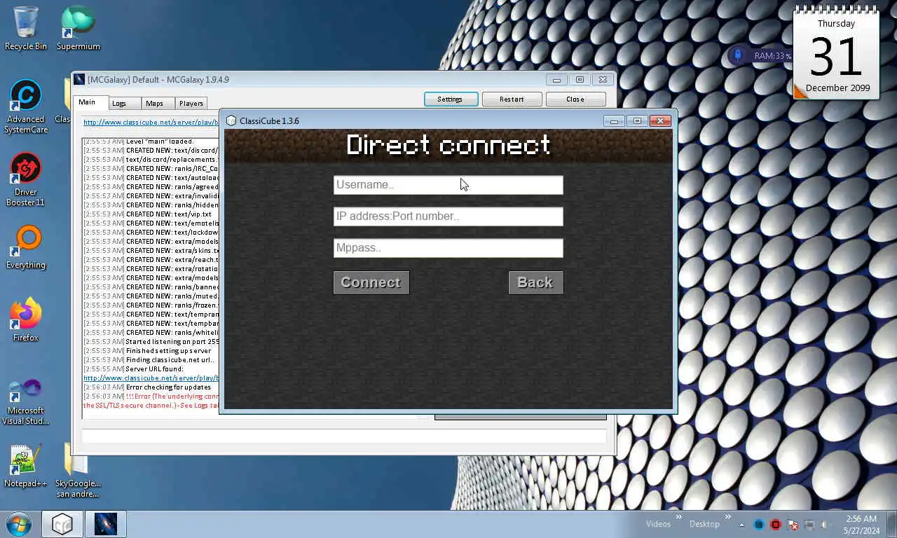Open the Microsoft Visual Studio shortcut

click(x=25, y=401)
